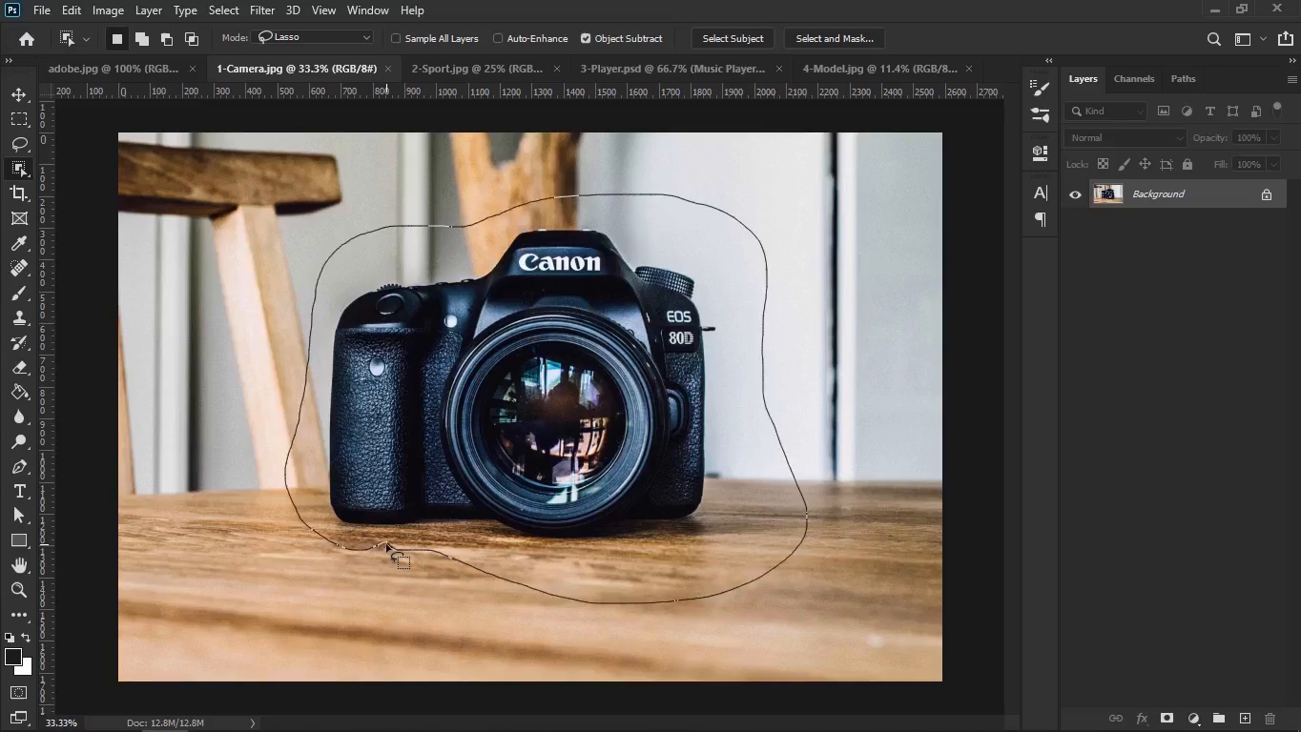Pick the Eyedropper tool
Viewport: 1301px width, 732px height.
[x=19, y=244]
